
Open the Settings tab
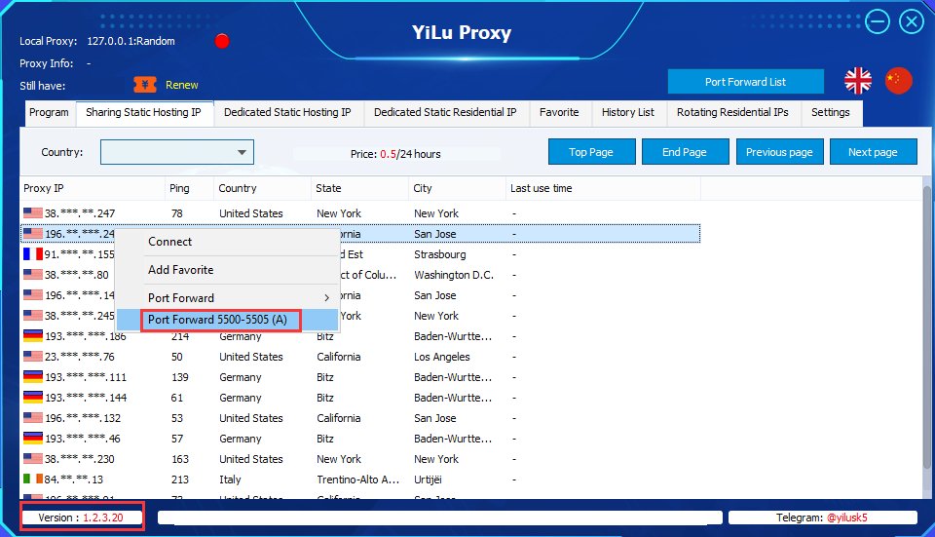click(831, 113)
